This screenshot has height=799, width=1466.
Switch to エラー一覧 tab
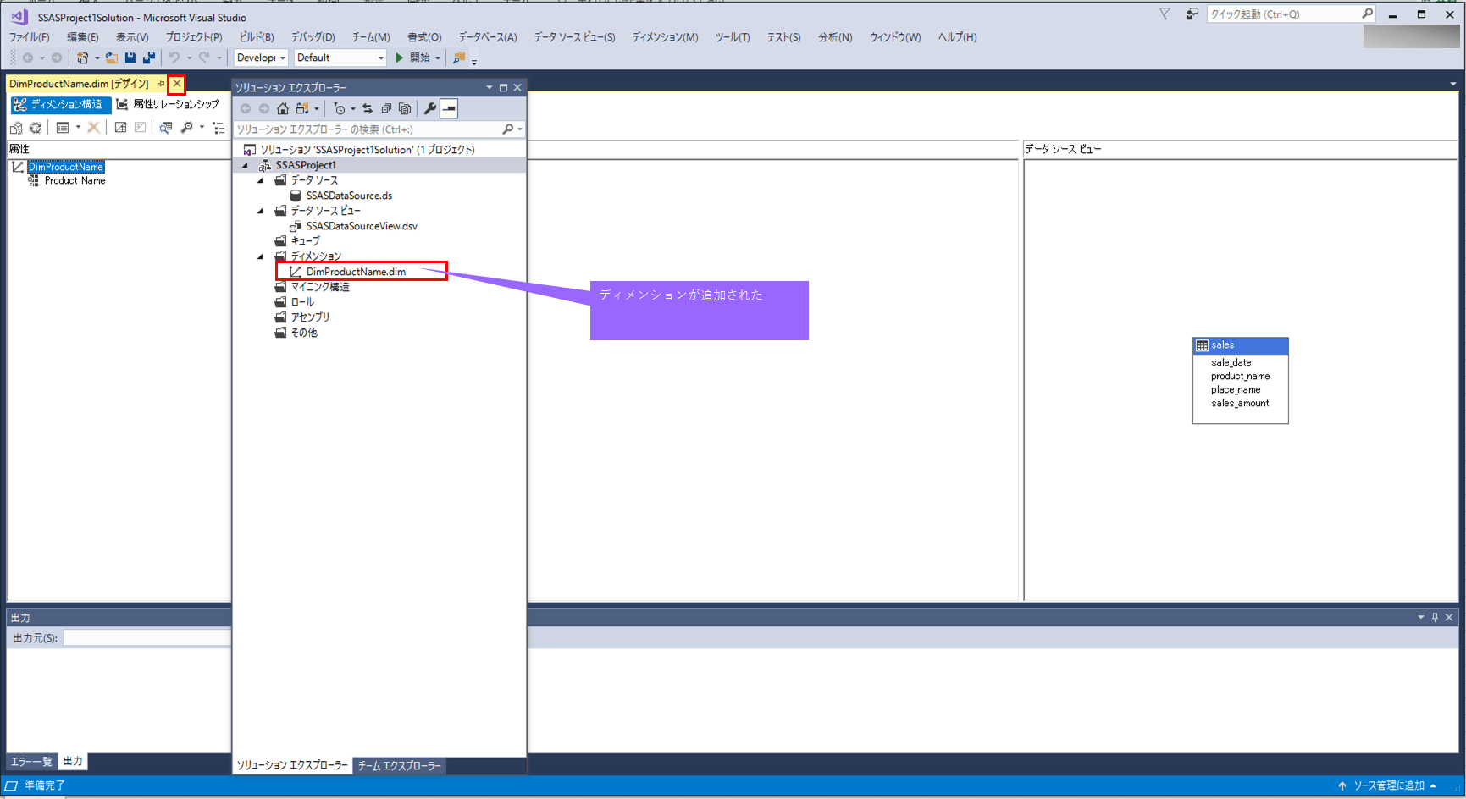click(31, 762)
